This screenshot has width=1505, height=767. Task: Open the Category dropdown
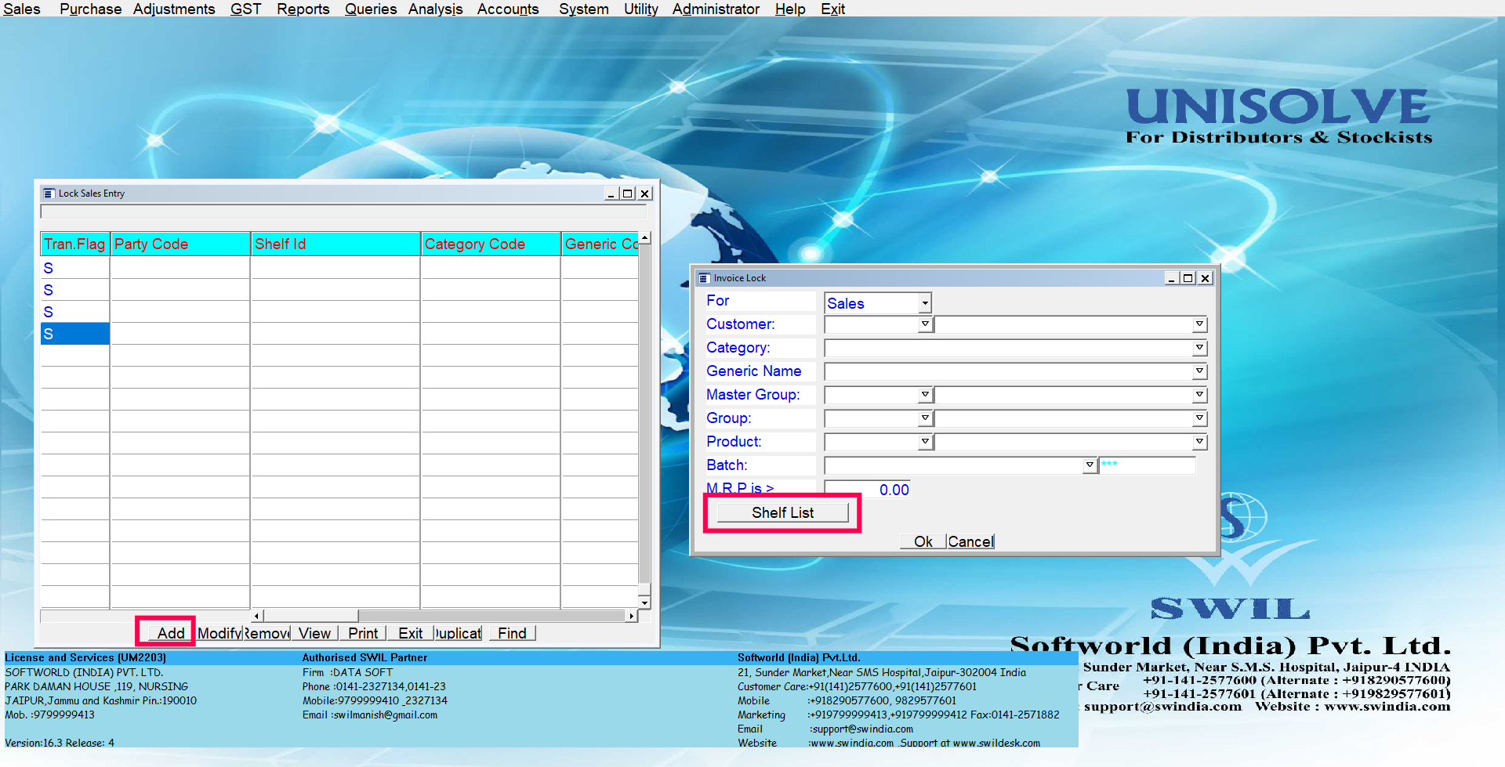point(1199,348)
